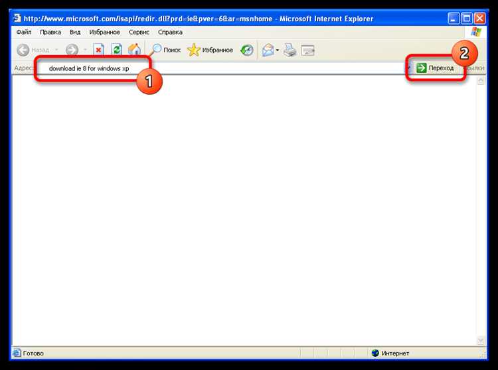Click the Mail envelope icon

pos(267,50)
